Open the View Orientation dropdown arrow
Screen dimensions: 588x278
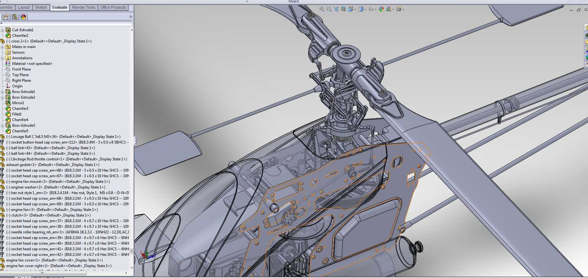pyautogui.click(x=355, y=9)
